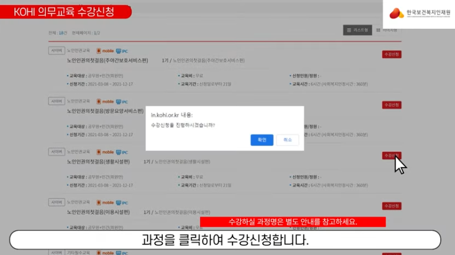This screenshot has width=455, height=255.
Task: Open course title 노인인권의첫걸음(주야간보호서비스편)
Action: tap(107, 60)
